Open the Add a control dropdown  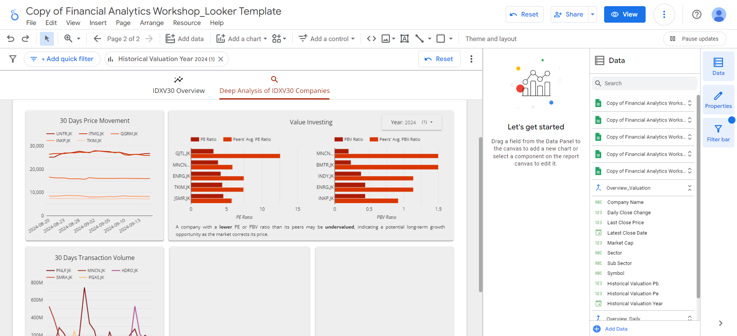click(x=327, y=39)
